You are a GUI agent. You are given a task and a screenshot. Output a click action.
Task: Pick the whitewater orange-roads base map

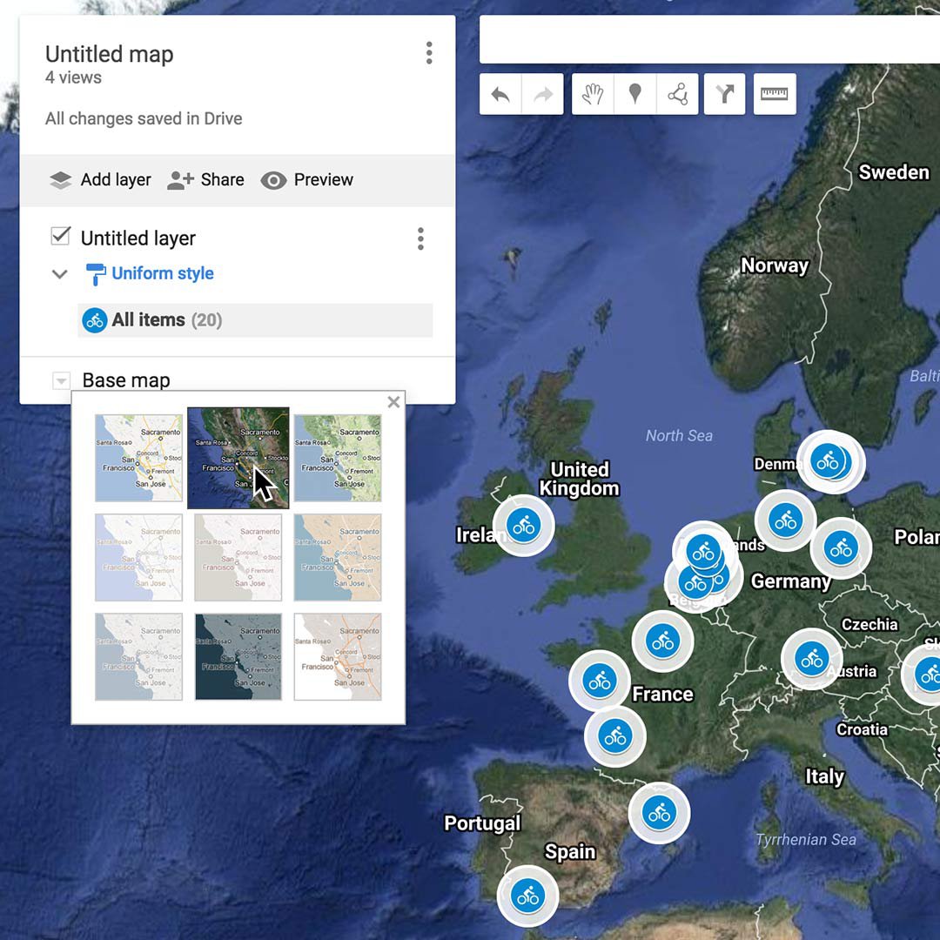tap(338, 657)
